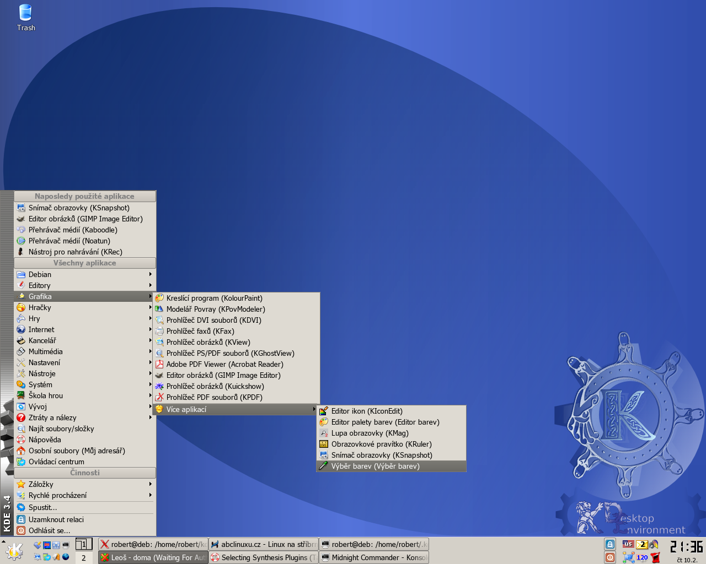Click the KPovModeler icon in the Grafika submenu
The height and width of the screenshot is (564, 706).
[159, 309]
